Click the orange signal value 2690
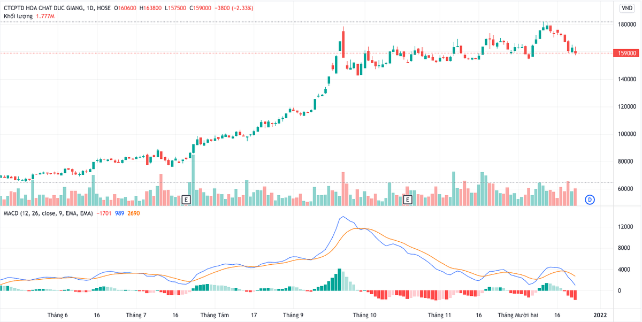642x322 pixels. click(x=133, y=213)
